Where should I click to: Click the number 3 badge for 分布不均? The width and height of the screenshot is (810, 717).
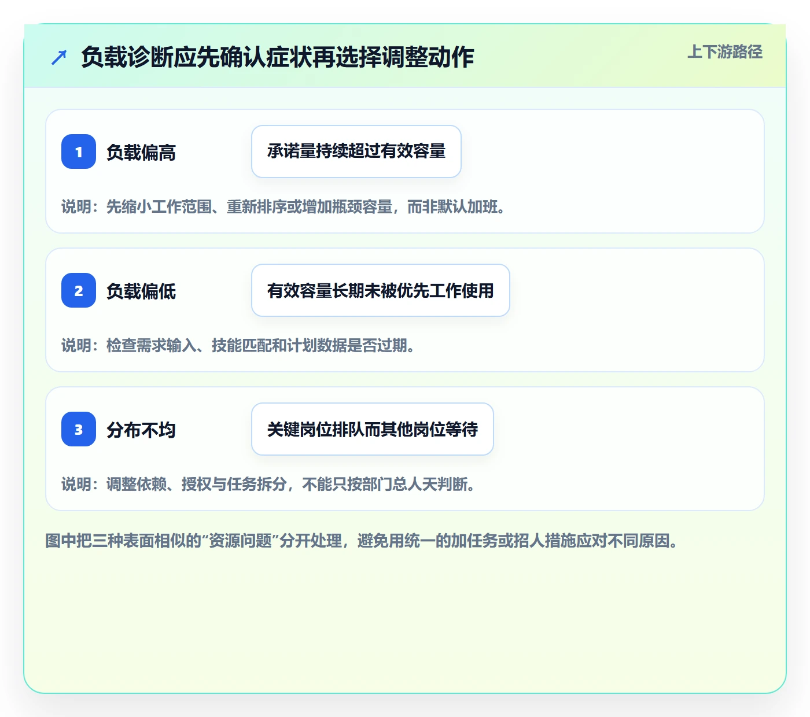click(x=79, y=429)
